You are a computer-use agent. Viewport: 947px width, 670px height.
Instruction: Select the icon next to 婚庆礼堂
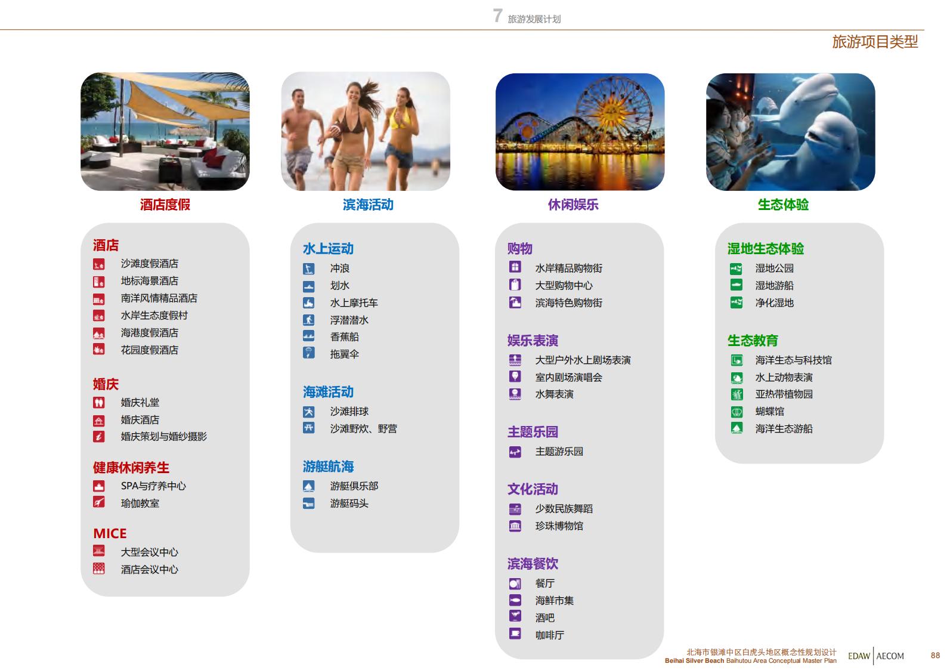coord(99,403)
